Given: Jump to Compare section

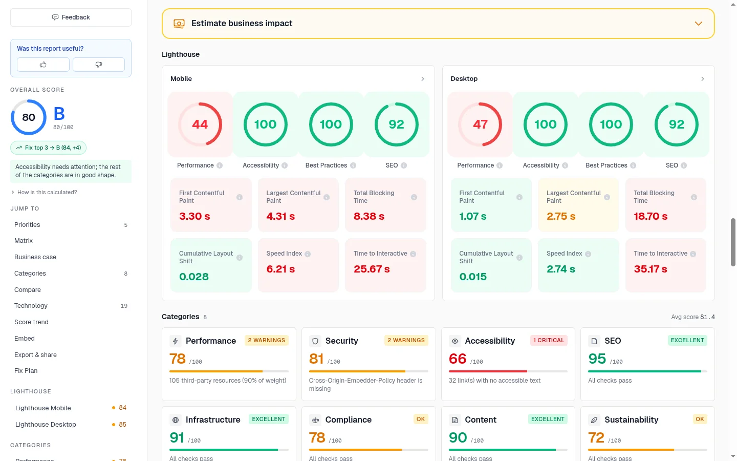Looking at the screenshot, I should 71,290.
